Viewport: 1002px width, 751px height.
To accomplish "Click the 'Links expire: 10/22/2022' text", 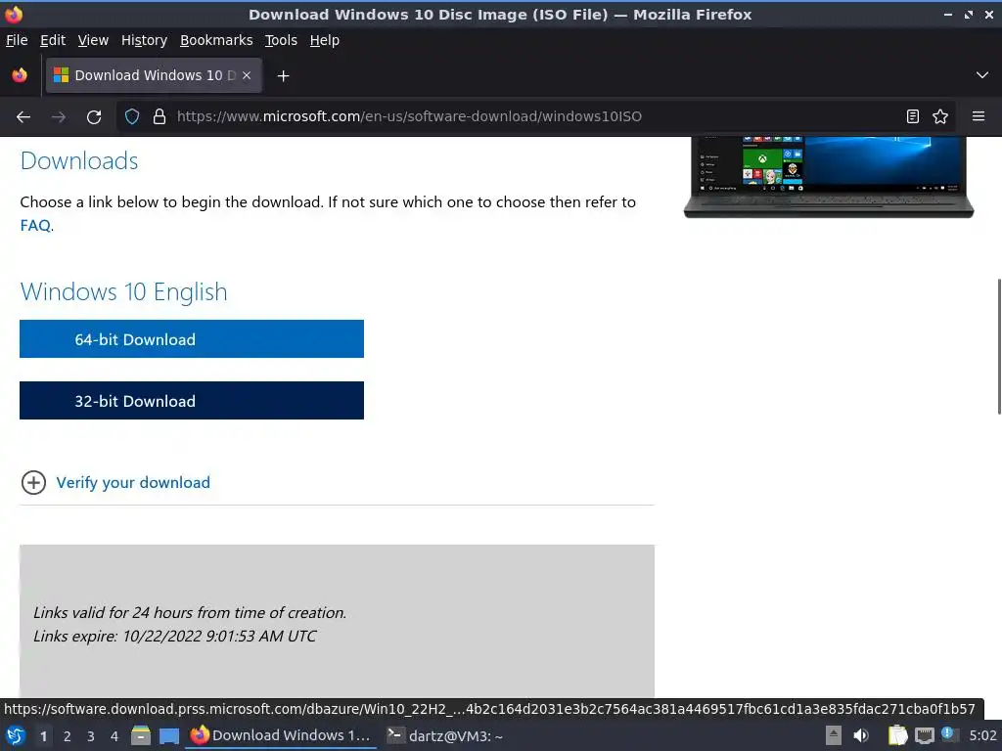I will tap(174, 636).
